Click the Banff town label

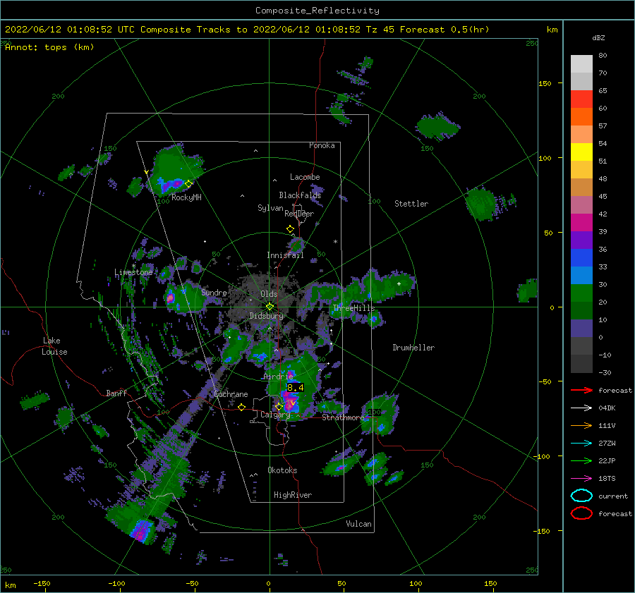[116, 393]
